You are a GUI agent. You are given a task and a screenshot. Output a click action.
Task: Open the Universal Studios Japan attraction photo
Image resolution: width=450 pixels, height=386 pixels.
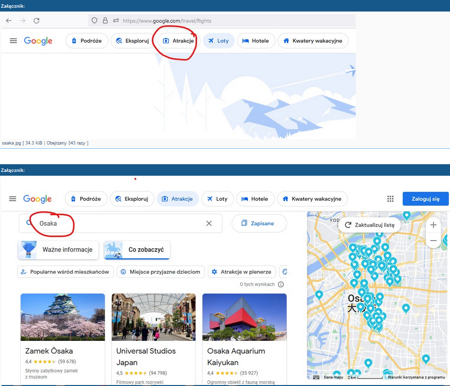(x=154, y=317)
